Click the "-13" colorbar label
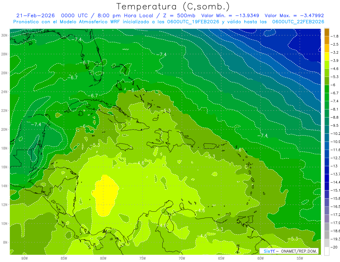The image size is (340, 262). pos(334,166)
